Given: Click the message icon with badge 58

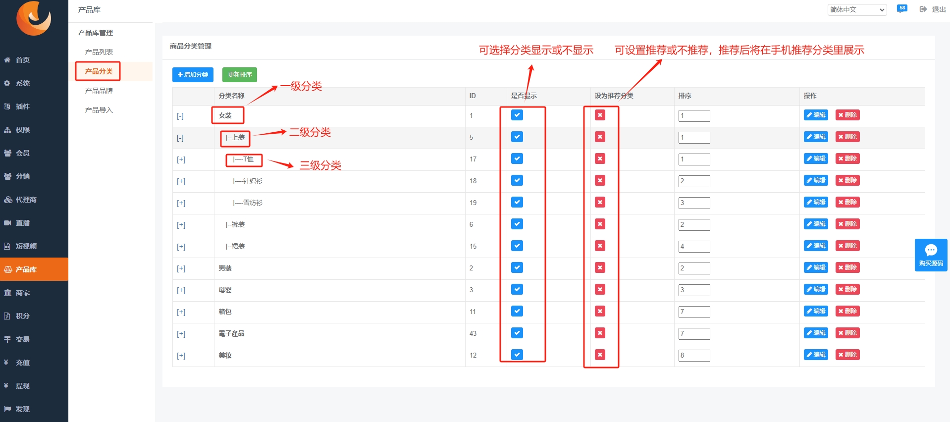Looking at the screenshot, I should click(902, 8).
